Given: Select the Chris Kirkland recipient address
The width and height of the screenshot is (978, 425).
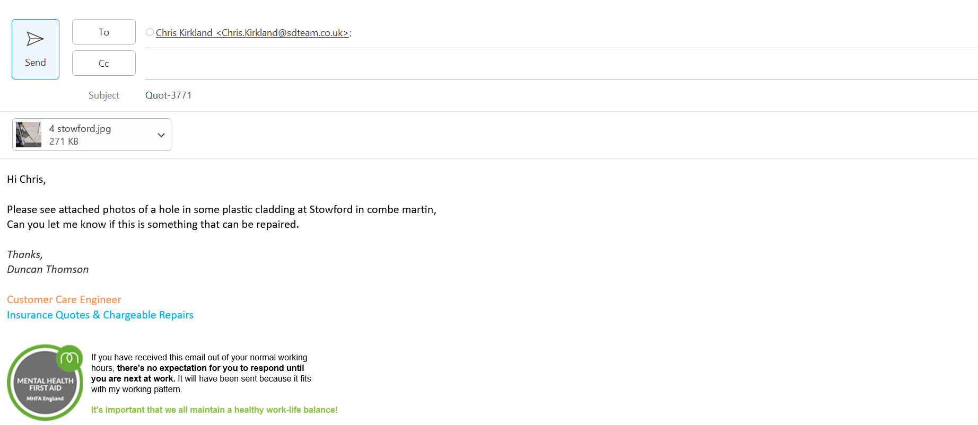Looking at the screenshot, I should [252, 33].
